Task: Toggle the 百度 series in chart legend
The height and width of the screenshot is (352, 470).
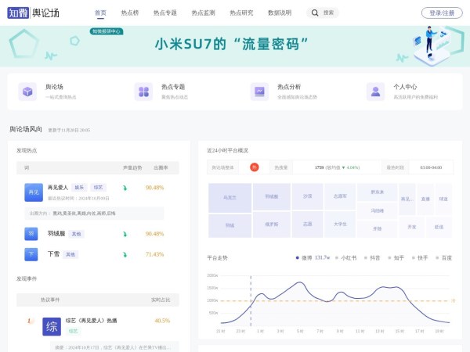Action: click(443, 257)
